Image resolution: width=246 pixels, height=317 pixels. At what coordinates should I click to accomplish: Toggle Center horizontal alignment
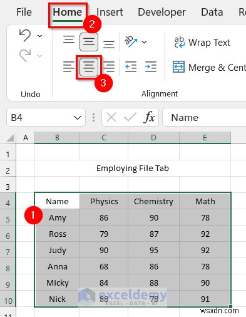89,67
